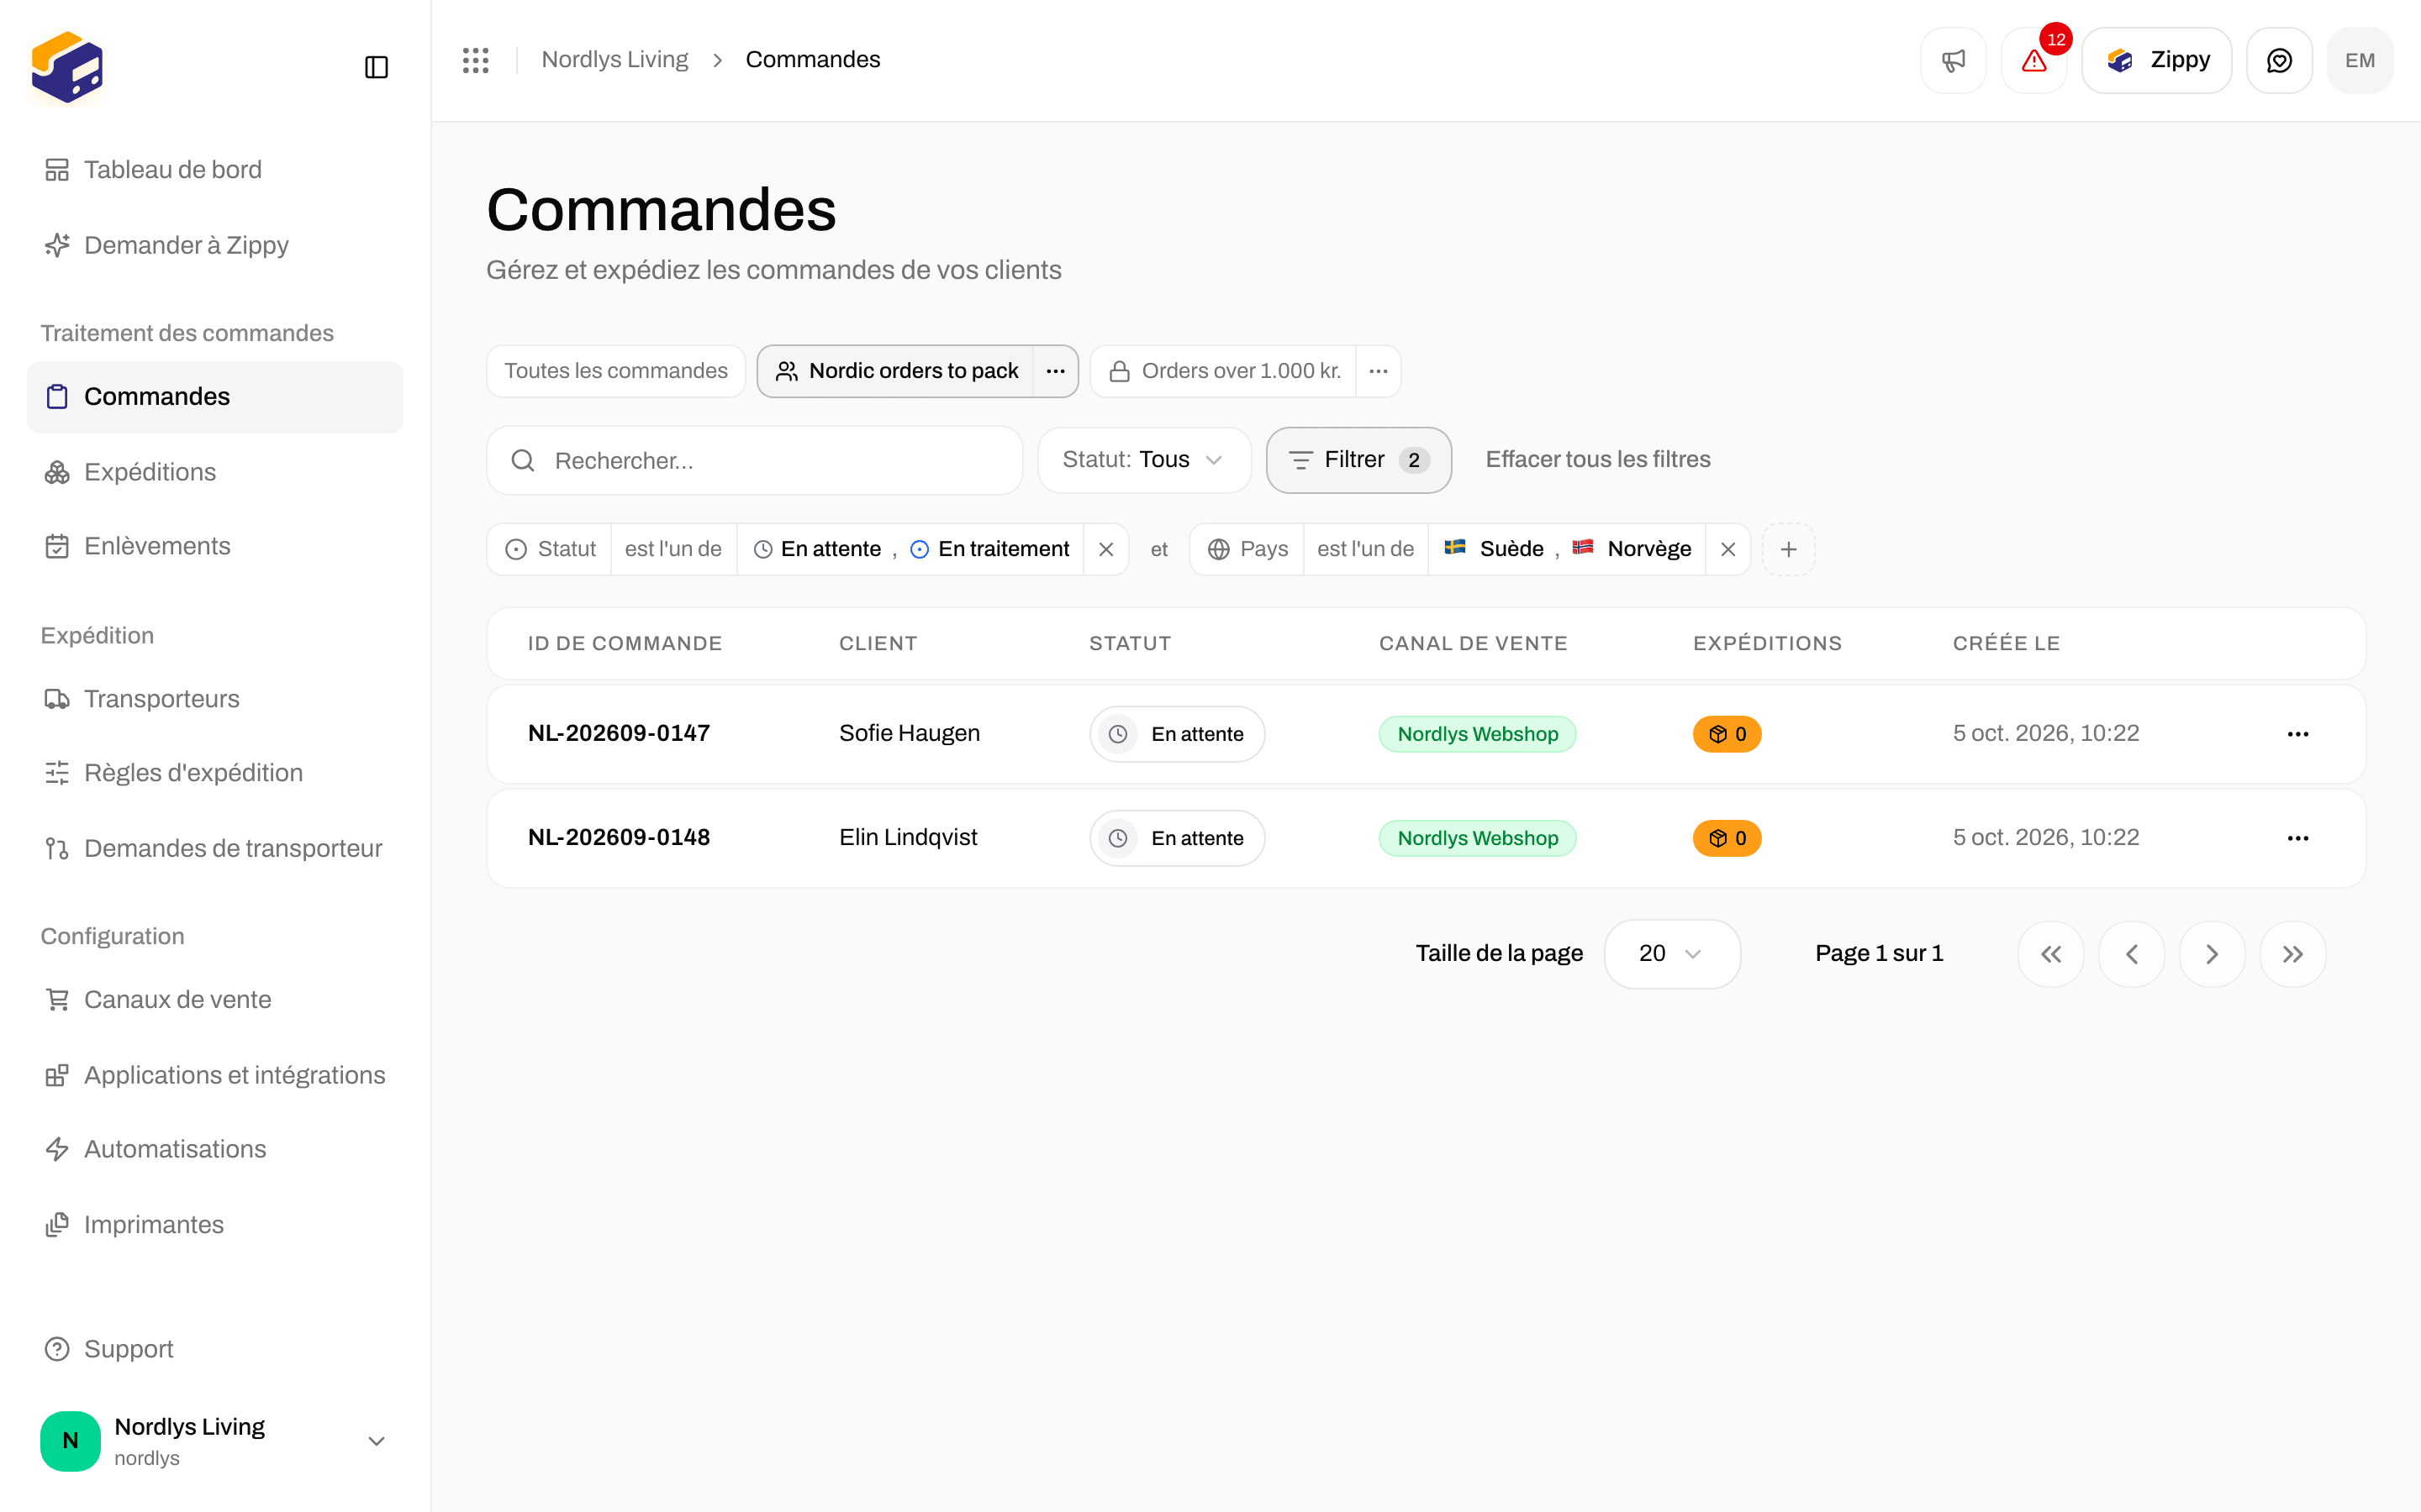The height and width of the screenshot is (1512, 2421).
Task: Remove the Pays filter chip
Action: [x=1727, y=549]
